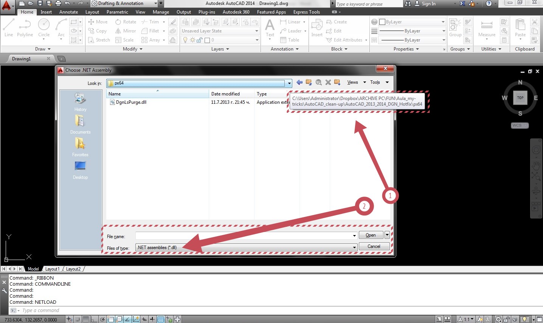This screenshot has height=323, width=543.
Task: Toggle Snap Mode in status bar
Action: 78,319
